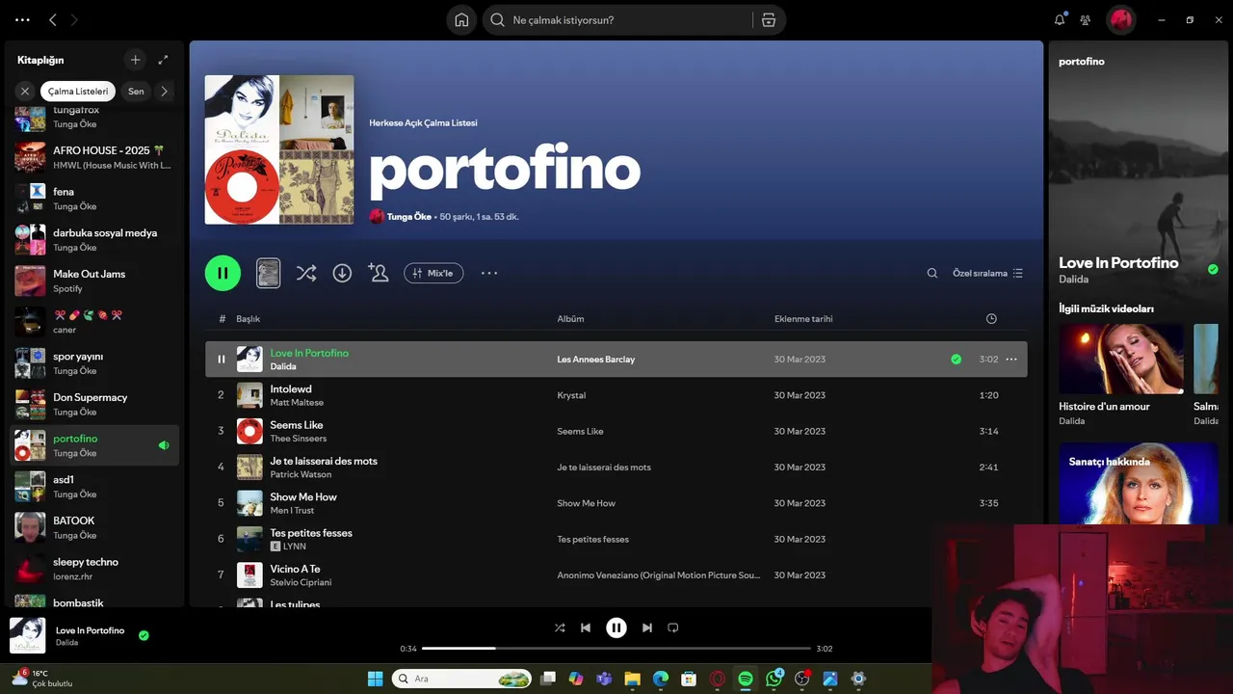Open the 'Sanatçı hakkında' artist card
Image resolution: width=1233 pixels, height=694 pixels.
(x=1139, y=483)
